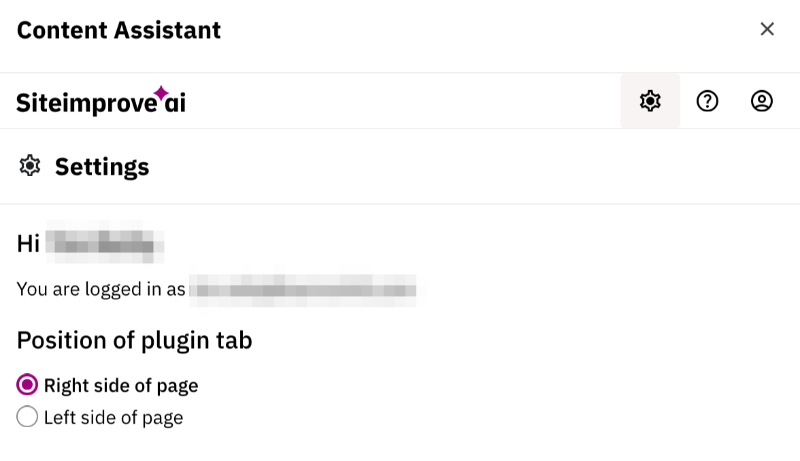
Task: Expand the Settings section
Action: click(x=101, y=166)
